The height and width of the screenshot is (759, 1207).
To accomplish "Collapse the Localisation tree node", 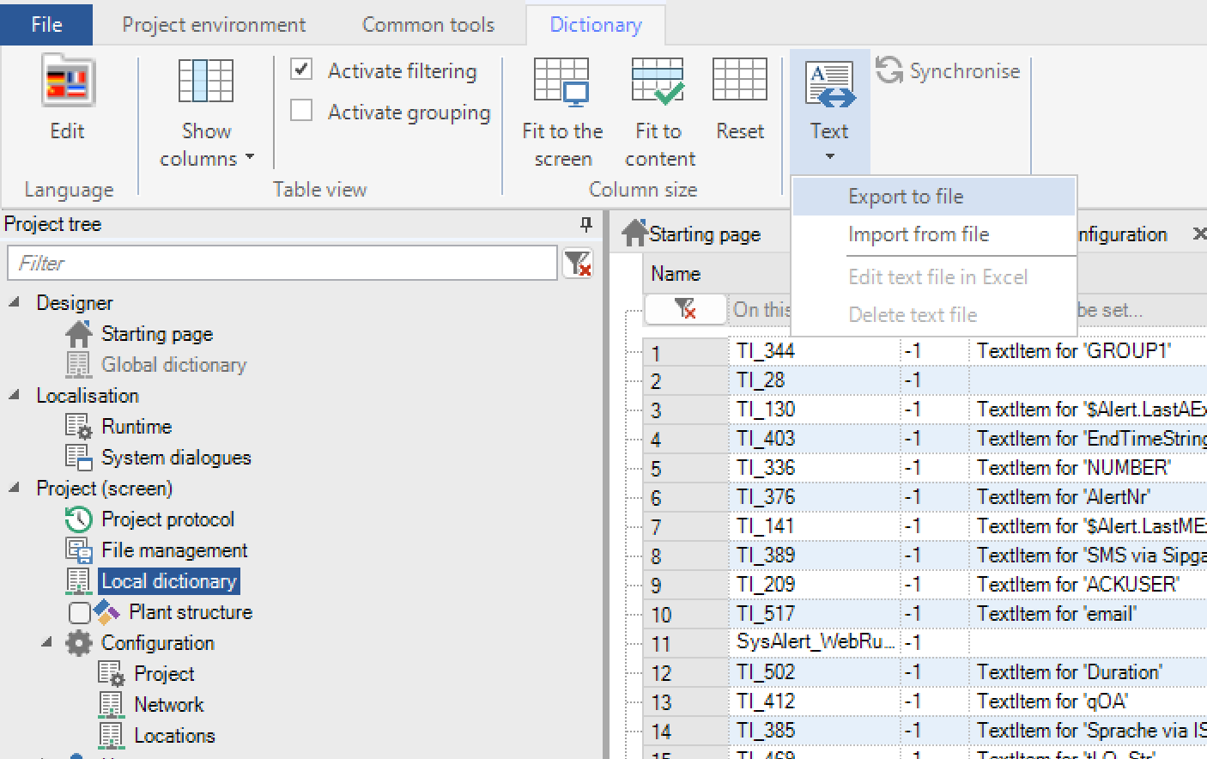I will (x=15, y=395).
